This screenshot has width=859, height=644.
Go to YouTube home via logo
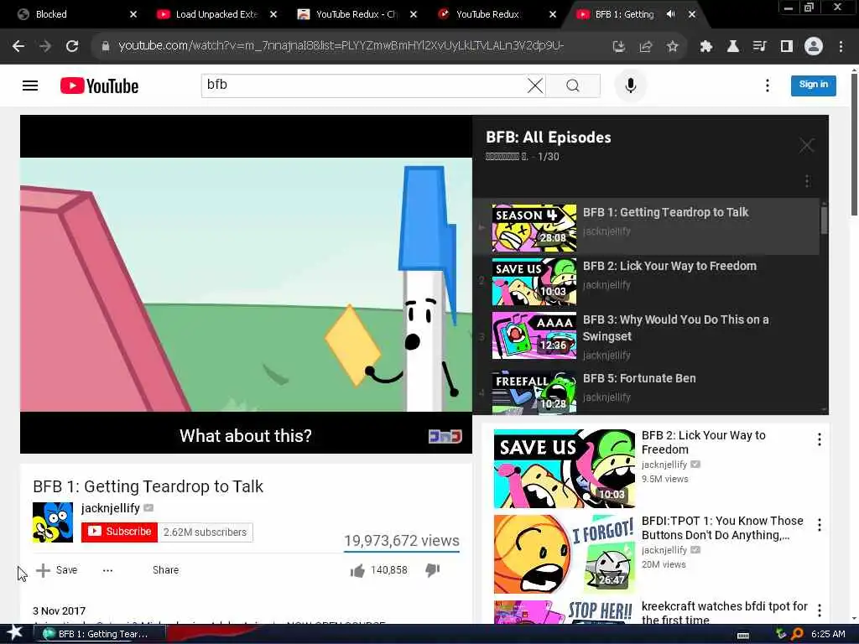(x=99, y=86)
